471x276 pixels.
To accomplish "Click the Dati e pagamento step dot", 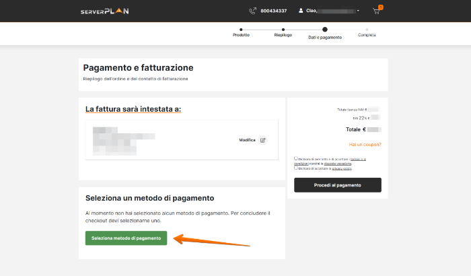I will [x=325, y=30].
